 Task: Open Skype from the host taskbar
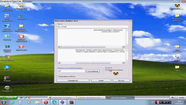[54, 102]
